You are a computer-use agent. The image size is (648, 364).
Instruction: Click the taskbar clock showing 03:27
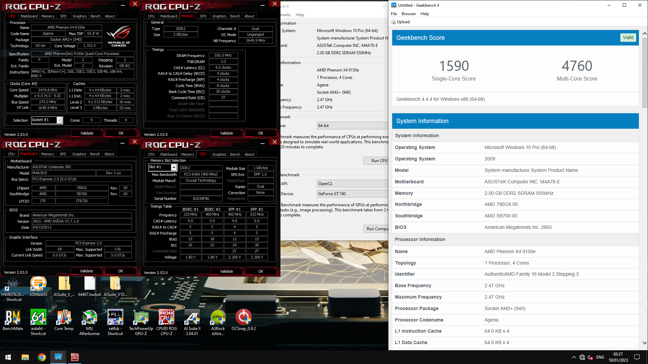pos(618,357)
